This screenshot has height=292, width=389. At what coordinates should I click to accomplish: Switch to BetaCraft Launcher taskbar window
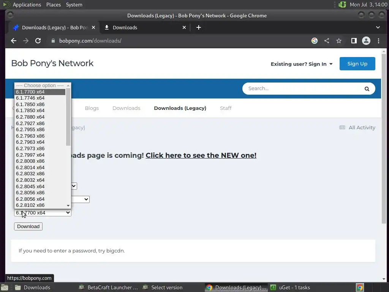pos(108,287)
